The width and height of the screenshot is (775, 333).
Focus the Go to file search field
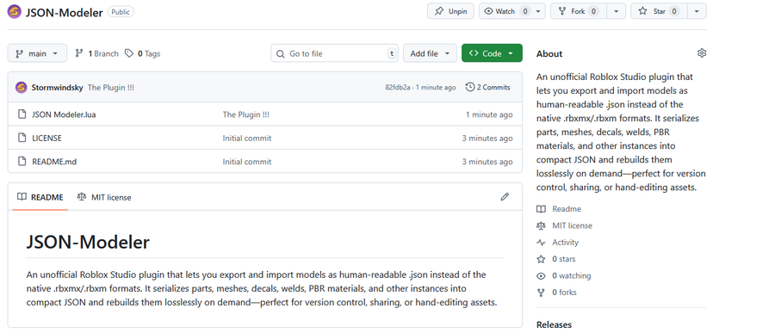pyautogui.click(x=335, y=53)
